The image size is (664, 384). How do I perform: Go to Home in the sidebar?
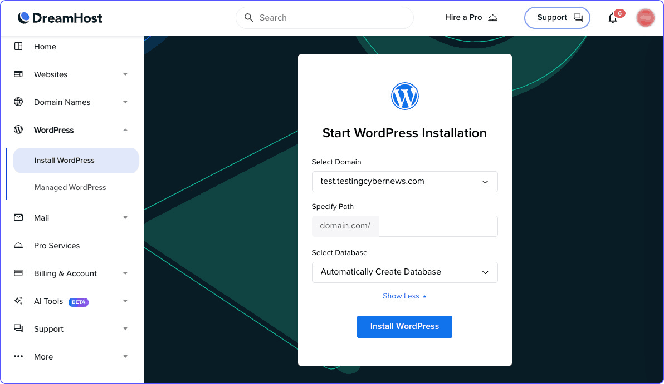45,47
